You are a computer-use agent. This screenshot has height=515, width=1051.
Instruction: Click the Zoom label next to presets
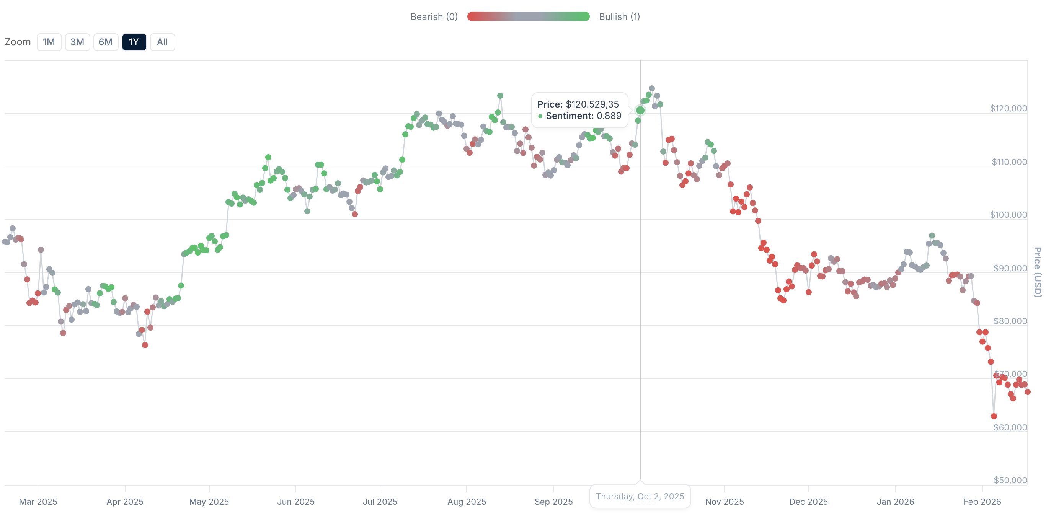[18, 42]
